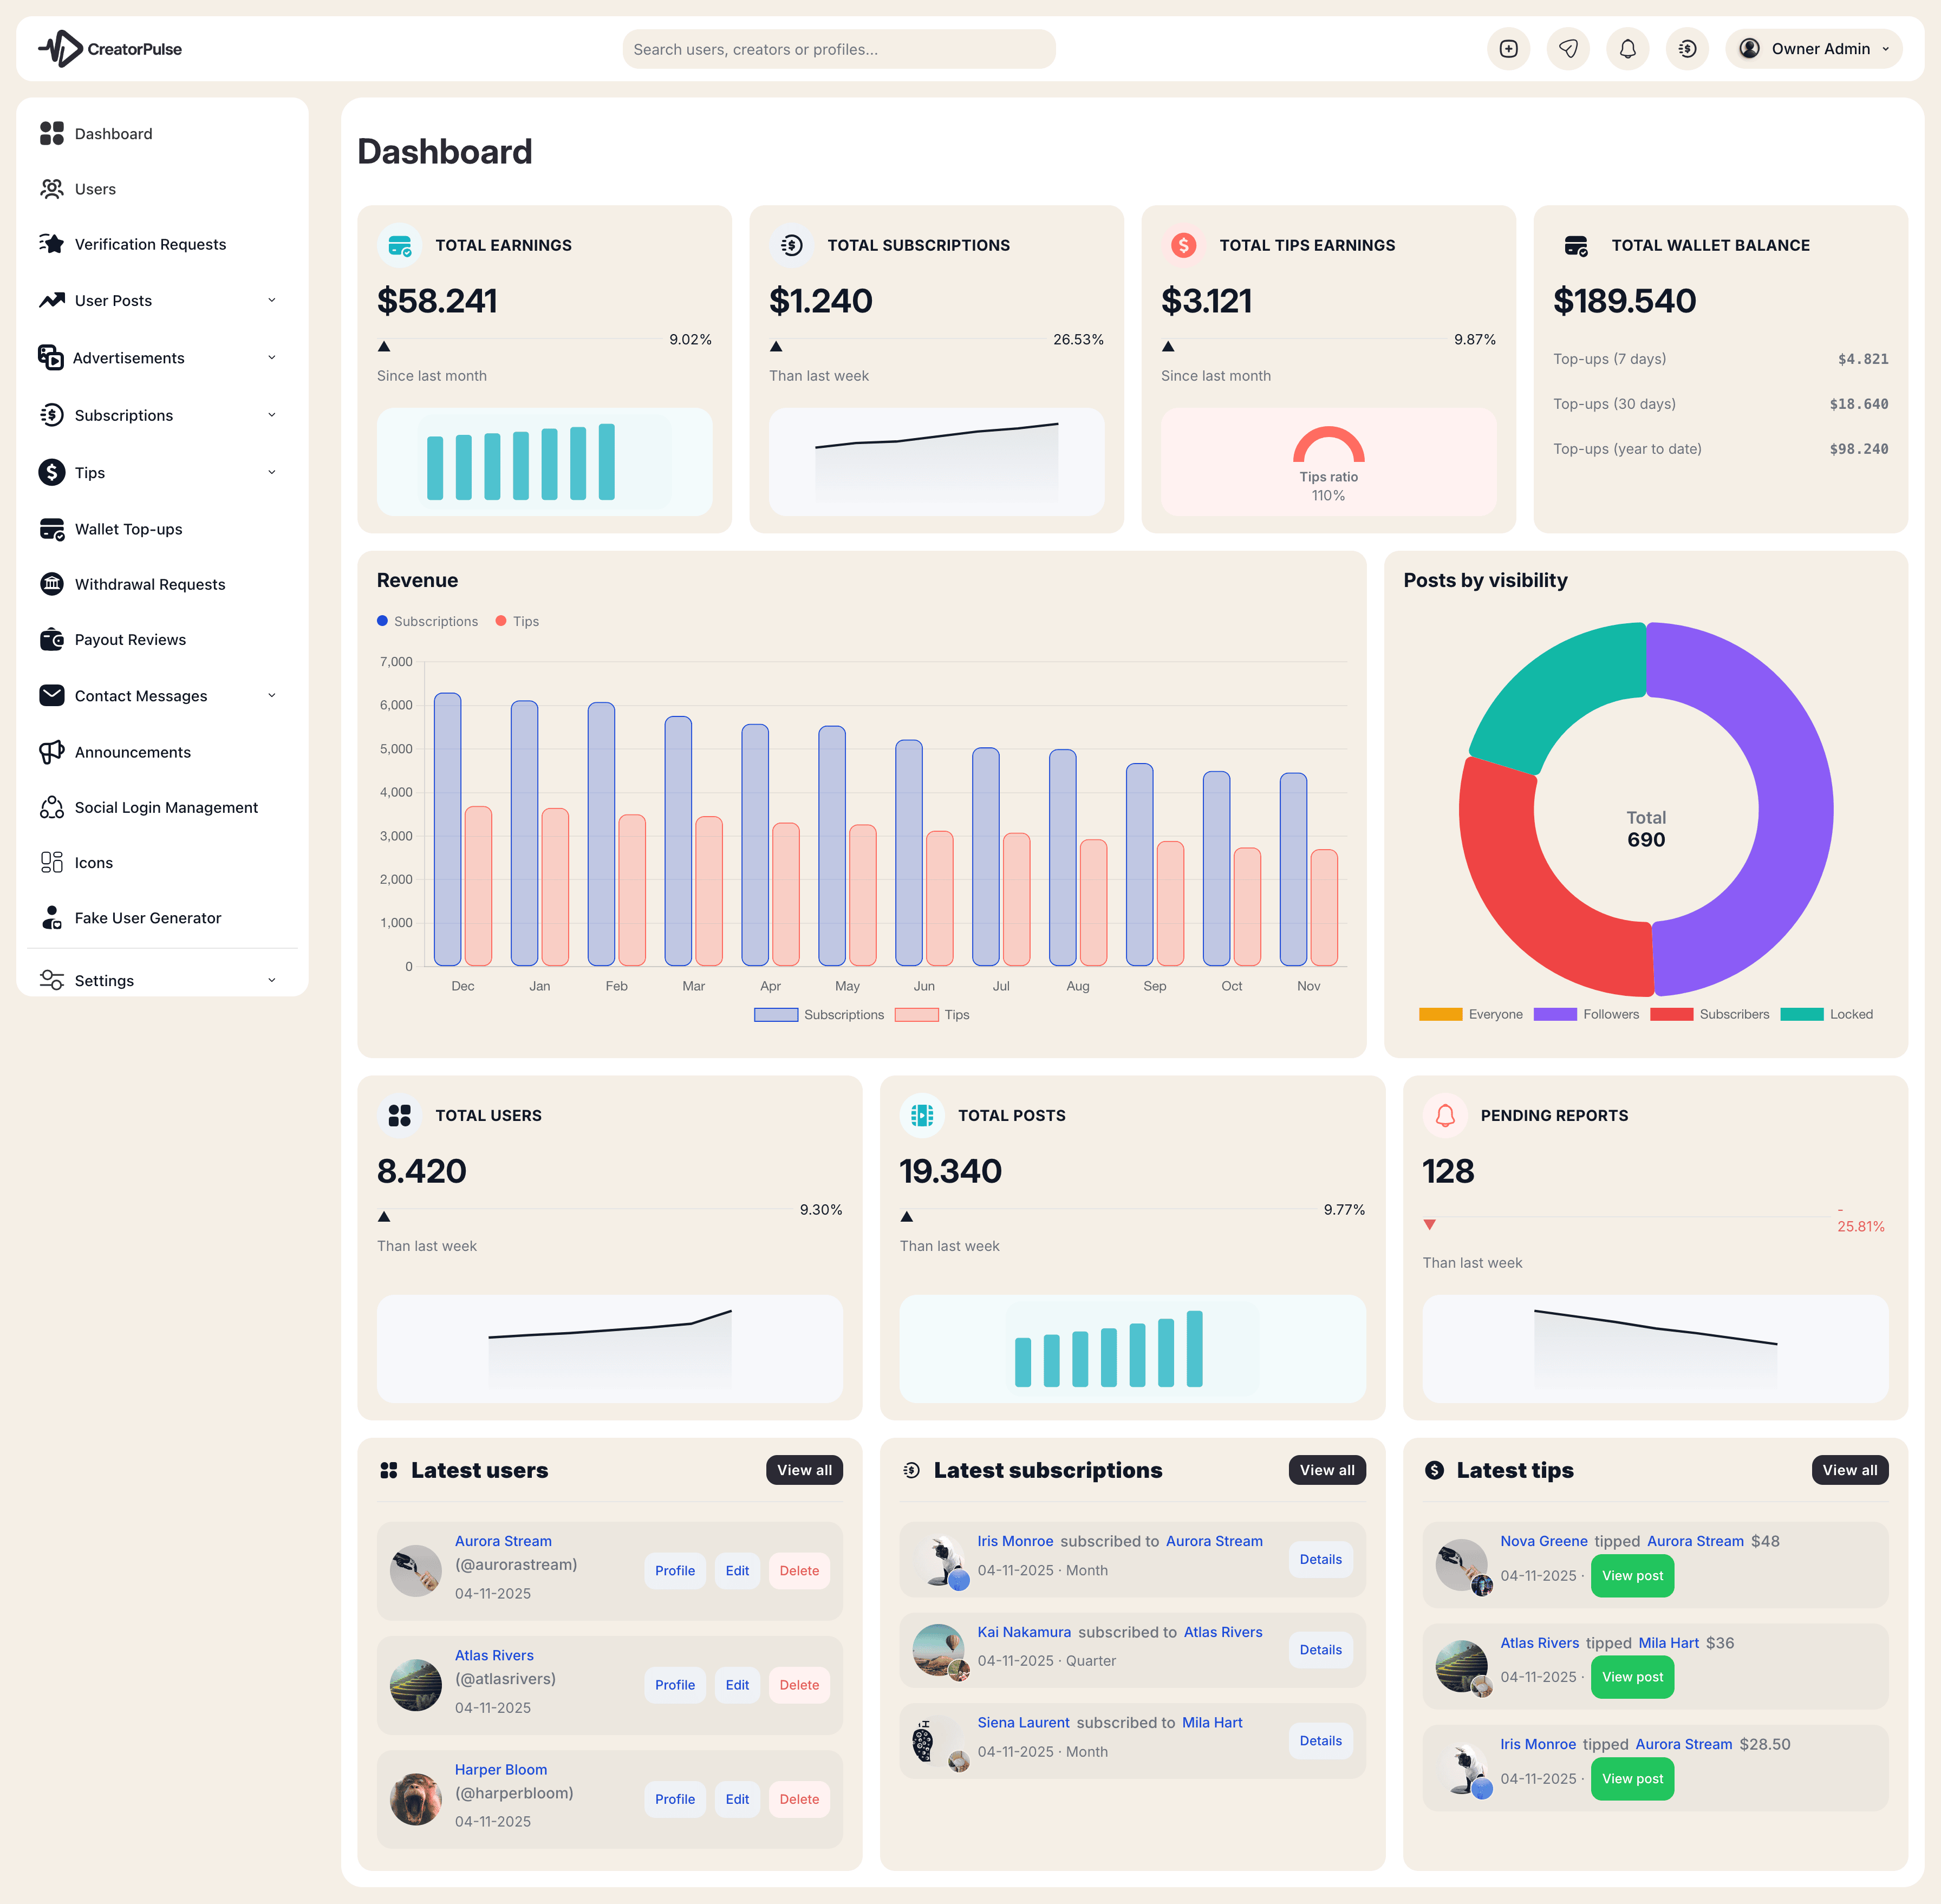Click the dollar subscriptions icon in header

[x=1687, y=49]
